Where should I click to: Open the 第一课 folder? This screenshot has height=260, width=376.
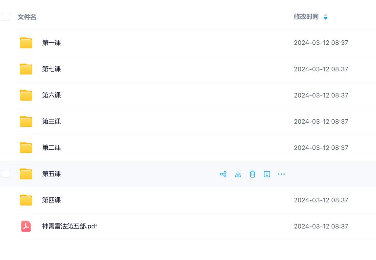pos(51,43)
